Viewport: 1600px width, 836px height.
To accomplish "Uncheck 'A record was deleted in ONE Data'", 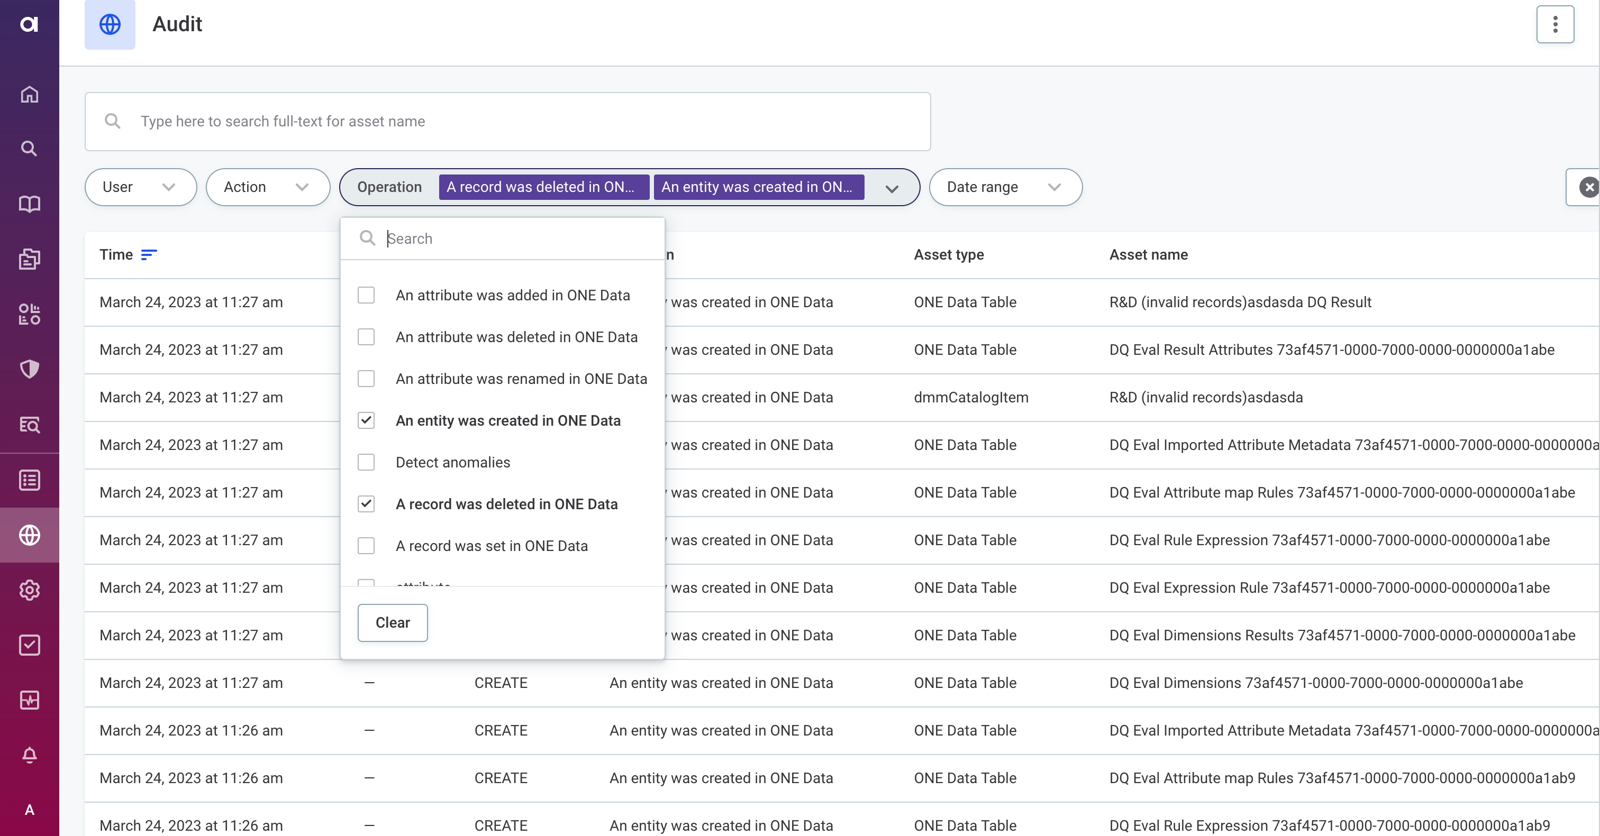I will point(366,504).
